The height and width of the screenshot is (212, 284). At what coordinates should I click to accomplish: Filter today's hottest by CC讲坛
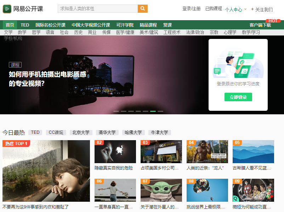(56, 132)
